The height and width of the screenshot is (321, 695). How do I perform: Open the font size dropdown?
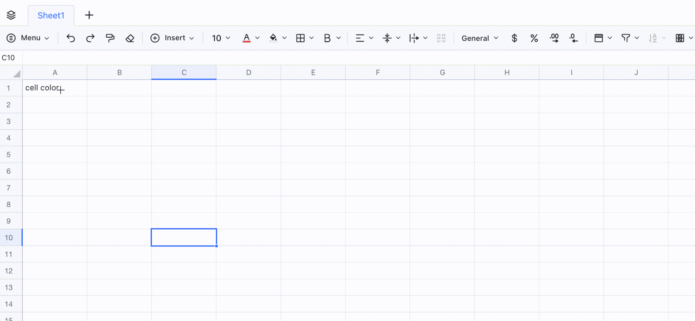click(x=221, y=38)
